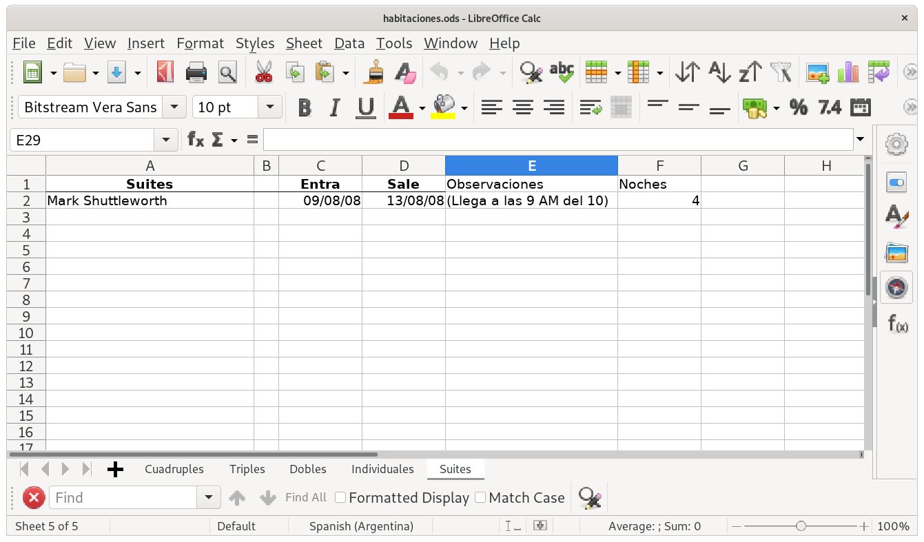Click the Save document icon
The image size is (924, 542).
[x=116, y=72]
